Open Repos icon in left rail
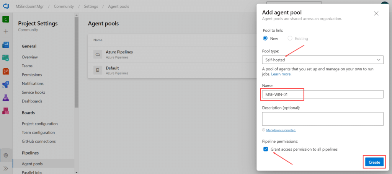This screenshot has width=392, height=174. click(6, 72)
